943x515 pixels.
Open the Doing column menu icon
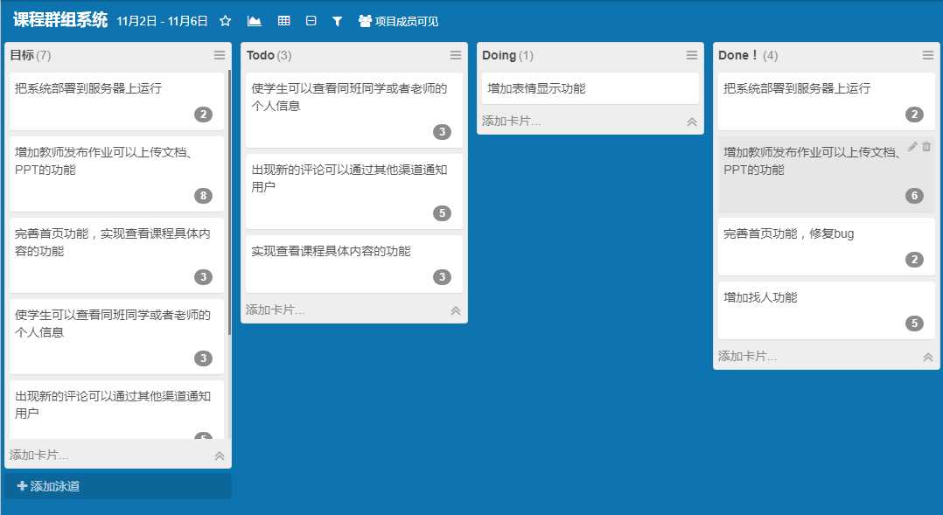(692, 55)
